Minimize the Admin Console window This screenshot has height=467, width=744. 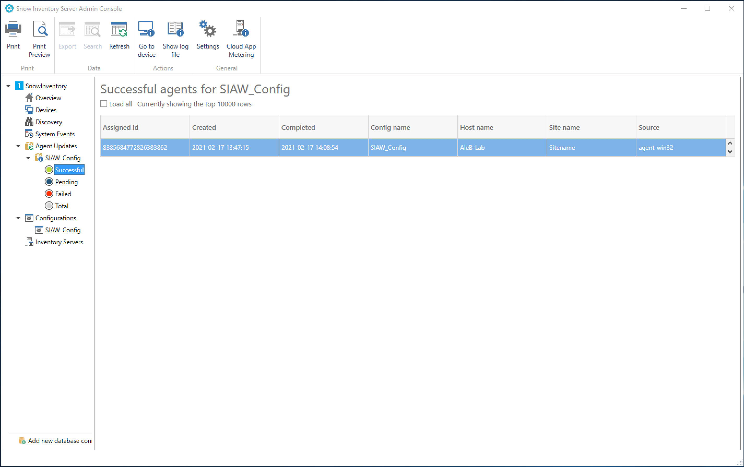point(684,8)
